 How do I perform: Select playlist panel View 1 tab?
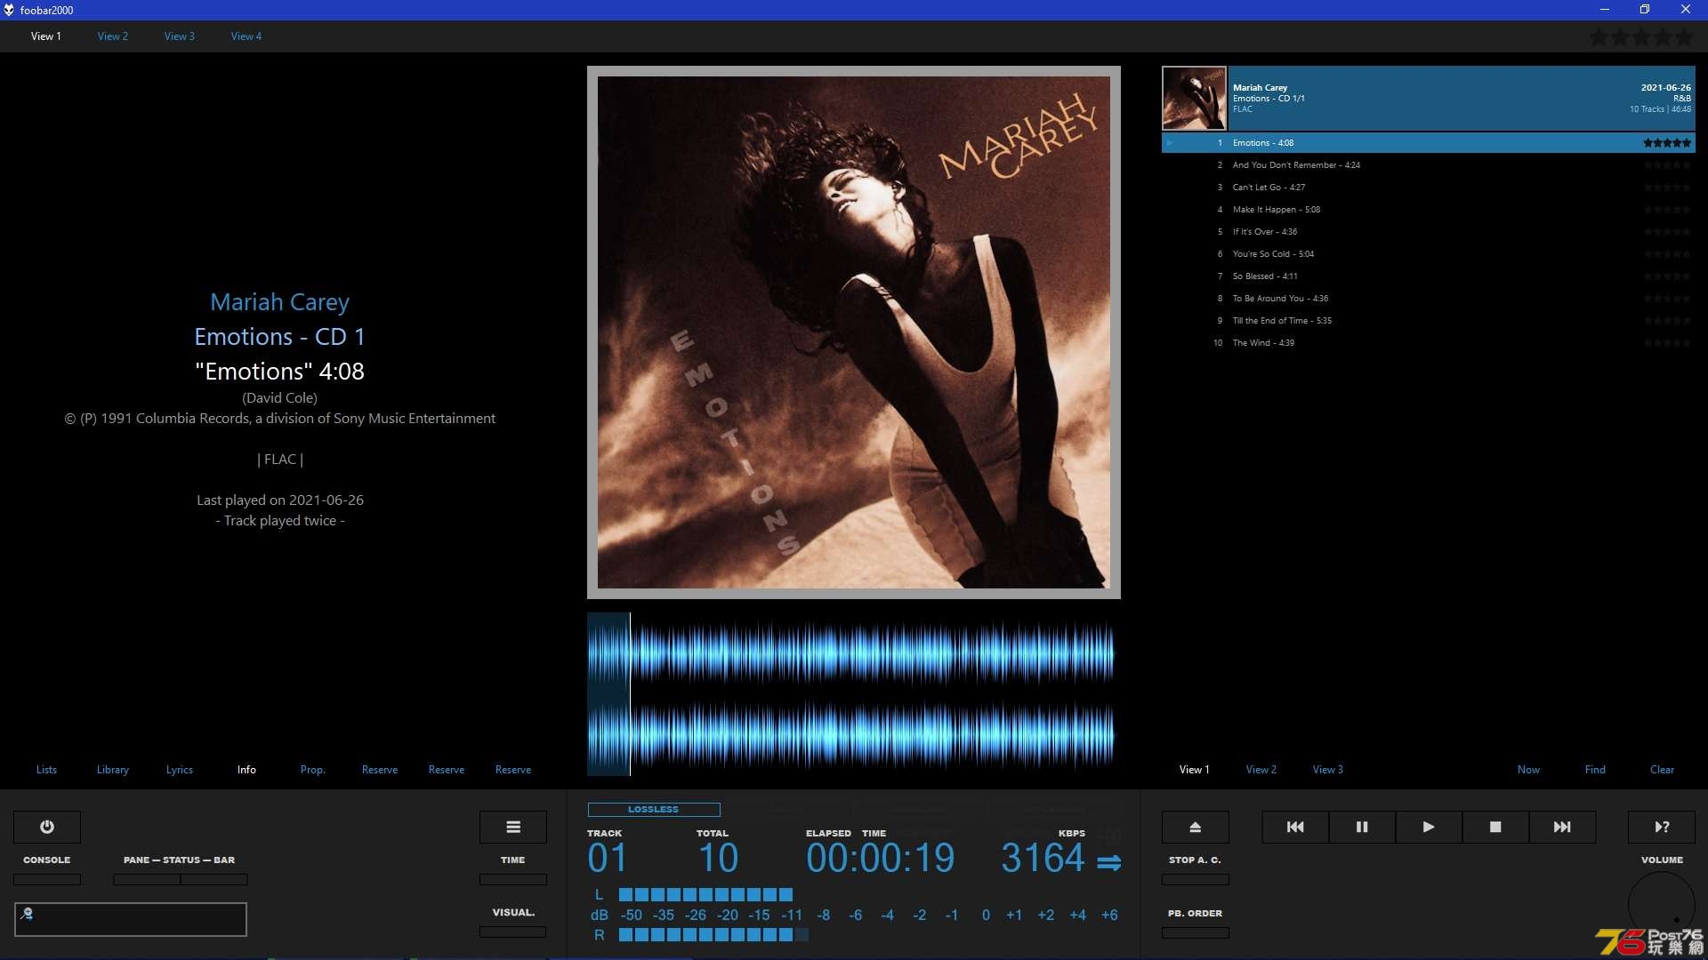click(1195, 770)
